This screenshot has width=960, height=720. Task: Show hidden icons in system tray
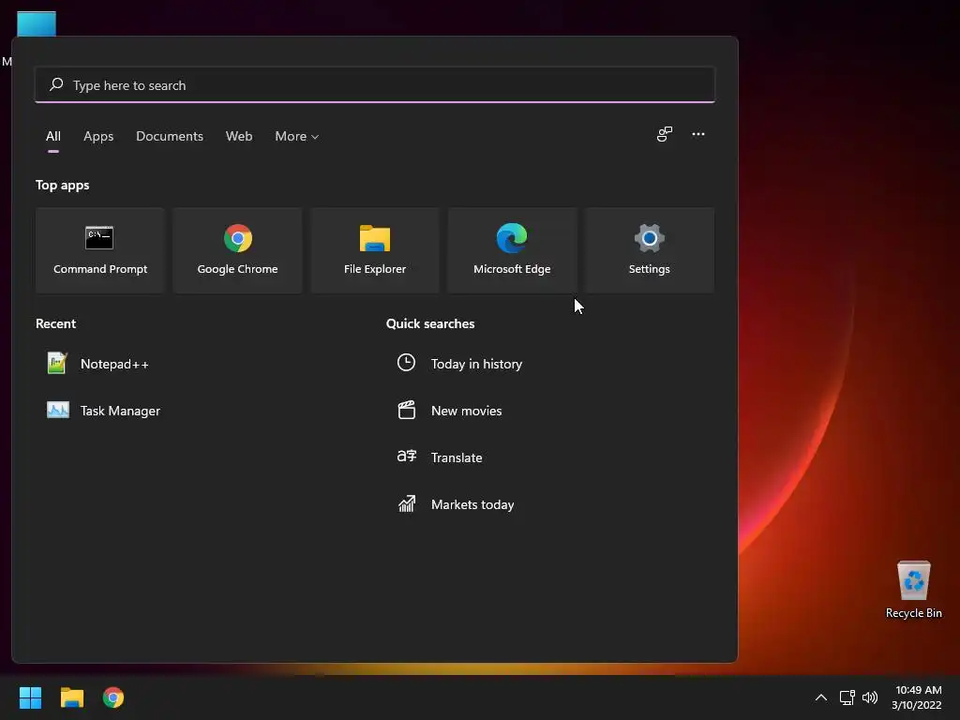click(x=821, y=697)
